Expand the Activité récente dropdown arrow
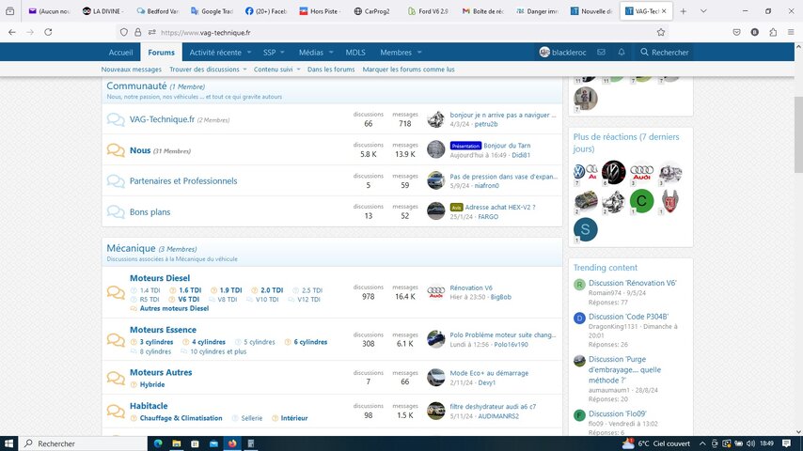This screenshot has height=451, width=803. tap(249, 53)
